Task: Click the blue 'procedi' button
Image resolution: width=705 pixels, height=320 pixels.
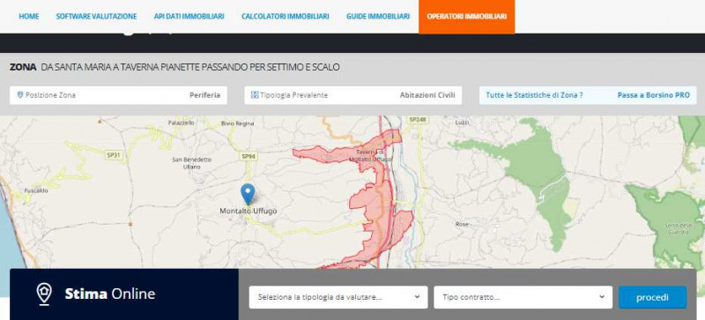Action: click(x=652, y=297)
